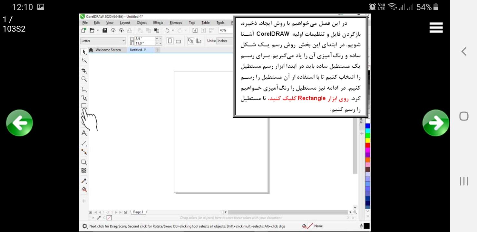Open the Open-folder dropdown arrow
Viewport: 477px width, 232px height.
click(x=98, y=31)
